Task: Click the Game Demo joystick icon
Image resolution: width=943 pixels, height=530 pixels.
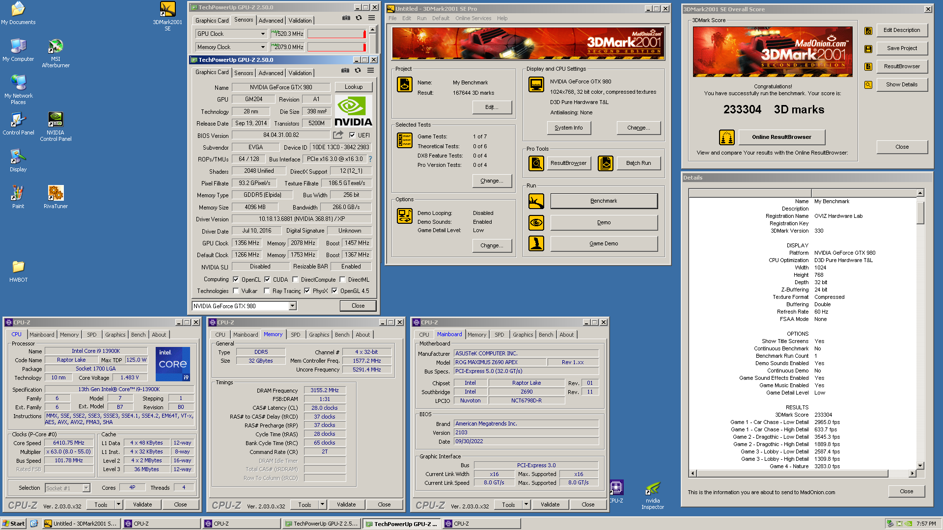Action: coord(536,243)
